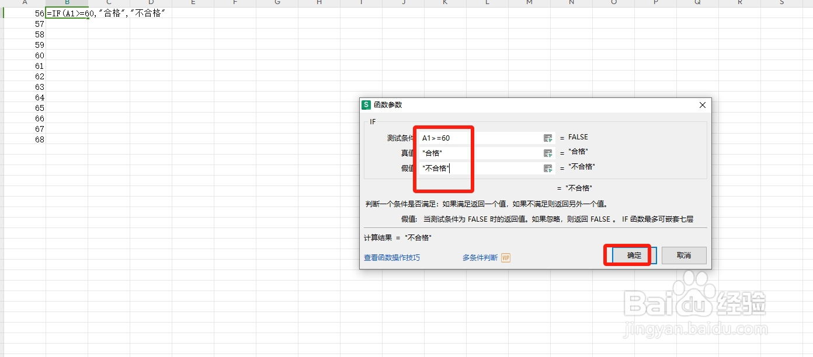Select the cell containing 62

25,76
